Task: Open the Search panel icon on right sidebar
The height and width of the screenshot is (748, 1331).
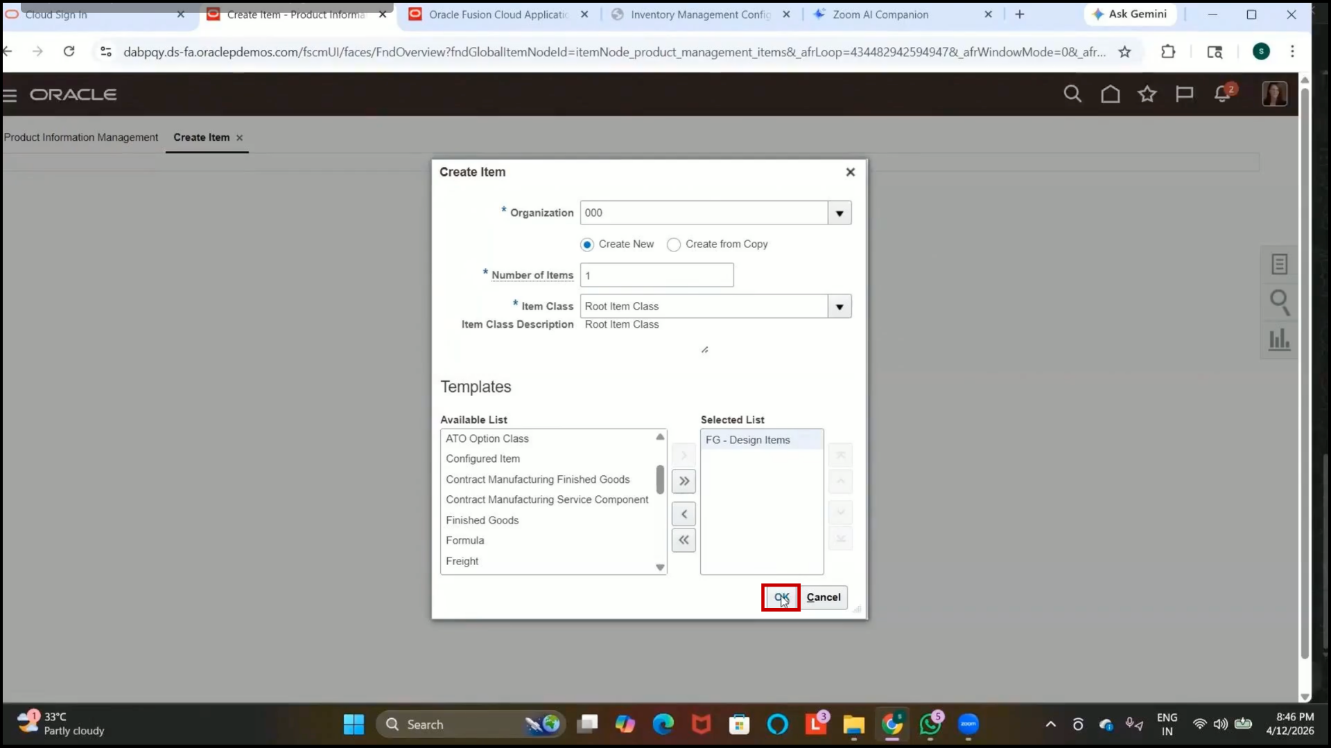Action: click(1279, 302)
